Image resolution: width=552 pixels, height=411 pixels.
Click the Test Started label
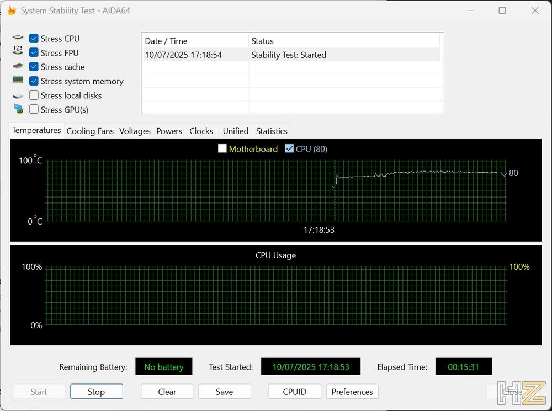coord(231,367)
